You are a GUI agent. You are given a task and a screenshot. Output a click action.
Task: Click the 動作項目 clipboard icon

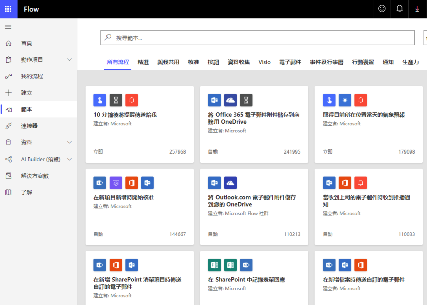coord(9,60)
